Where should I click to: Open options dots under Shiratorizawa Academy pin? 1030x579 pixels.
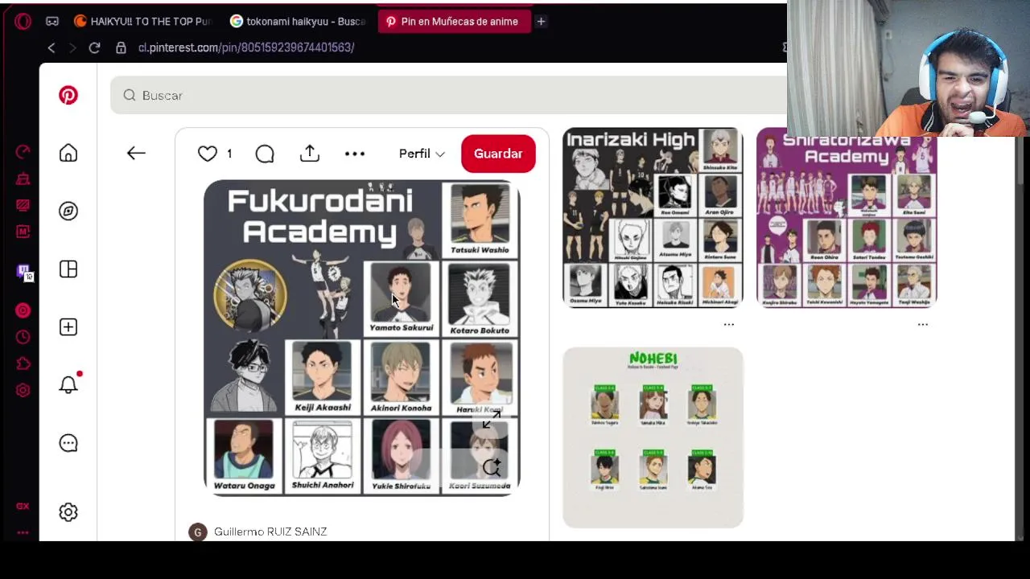coord(923,324)
